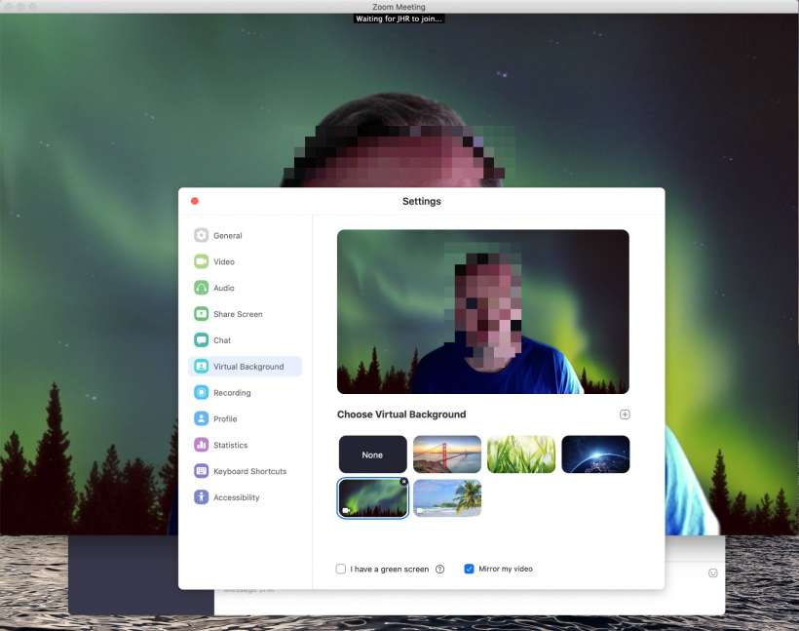The height and width of the screenshot is (631, 799).
Task: Open green screen help question mark icon
Action: [x=439, y=569]
